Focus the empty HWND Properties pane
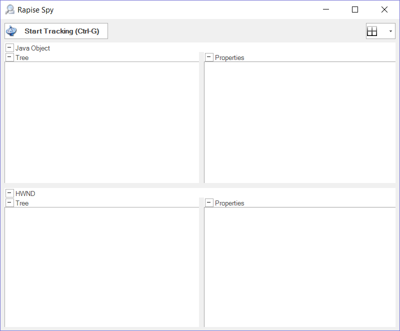This screenshot has width=400, height=331. tap(300, 267)
